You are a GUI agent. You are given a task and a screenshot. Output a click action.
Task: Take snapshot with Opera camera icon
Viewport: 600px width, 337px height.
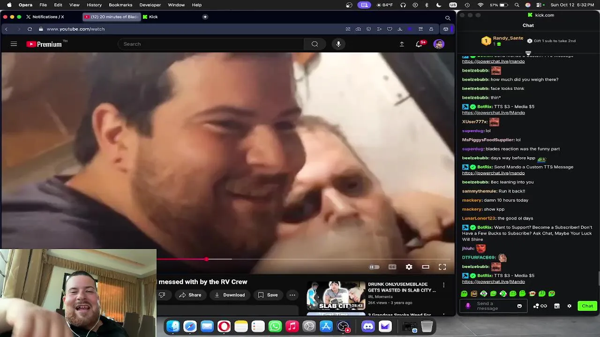[x=358, y=29]
